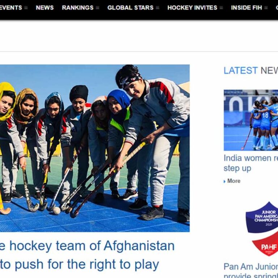This screenshot has width=278, height=278.
Task: Expand the Rankings menu icon
Action: [97, 8]
